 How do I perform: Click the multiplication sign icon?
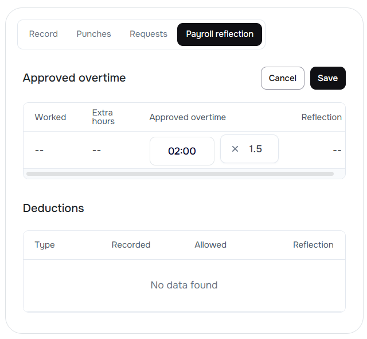click(235, 149)
